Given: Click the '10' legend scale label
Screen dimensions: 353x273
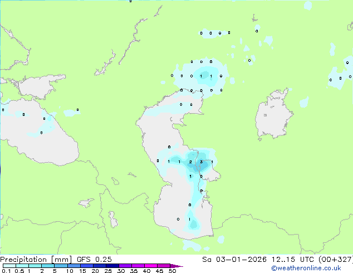Looking at the screenshot, I should click(70, 271).
